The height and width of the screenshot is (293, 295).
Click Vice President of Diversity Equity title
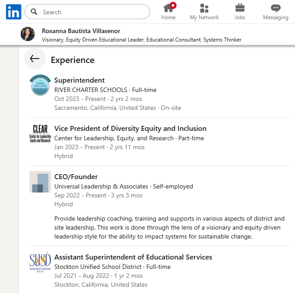pyautogui.click(x=131, y=129)
